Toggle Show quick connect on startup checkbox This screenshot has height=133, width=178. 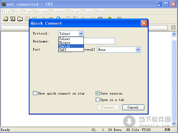[x=35, y=93]
